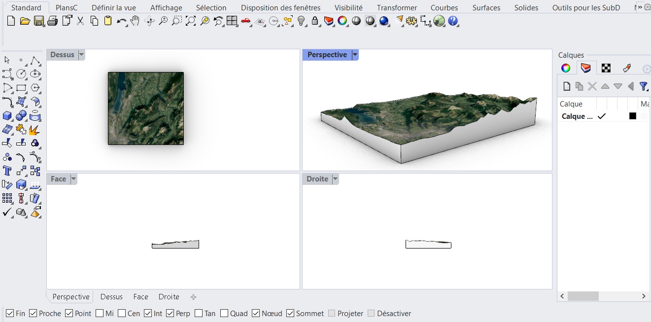
Task: Switch to the Face viewport tab
Action: [x=140, y=297]
